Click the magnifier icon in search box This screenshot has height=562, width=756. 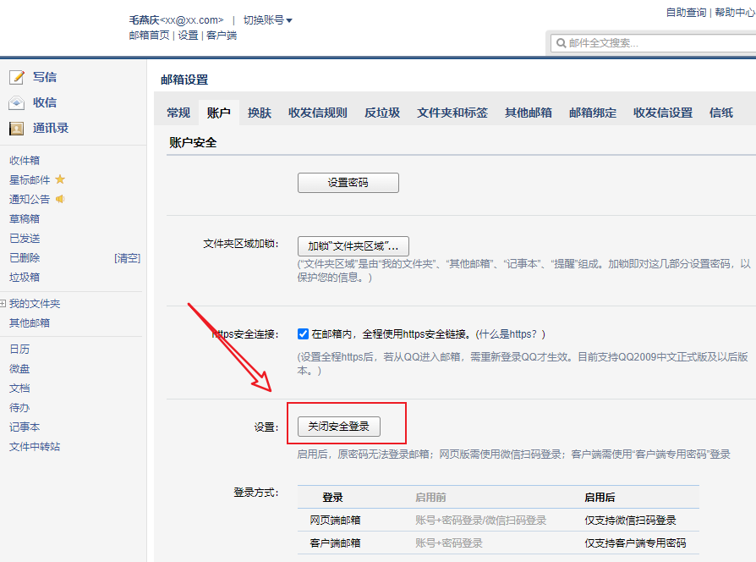point(560,43)
